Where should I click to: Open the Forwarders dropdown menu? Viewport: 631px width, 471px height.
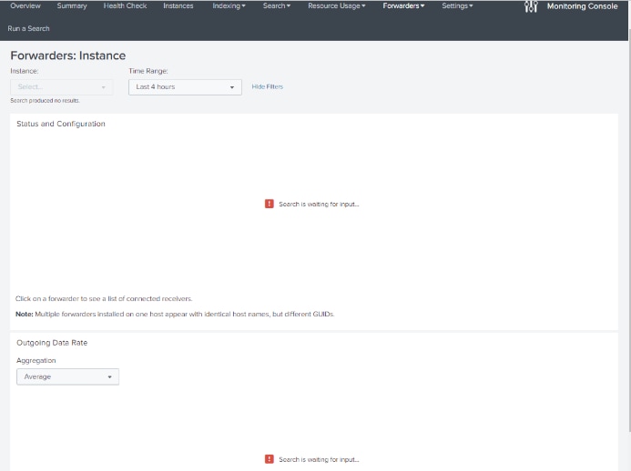(403, 6)
